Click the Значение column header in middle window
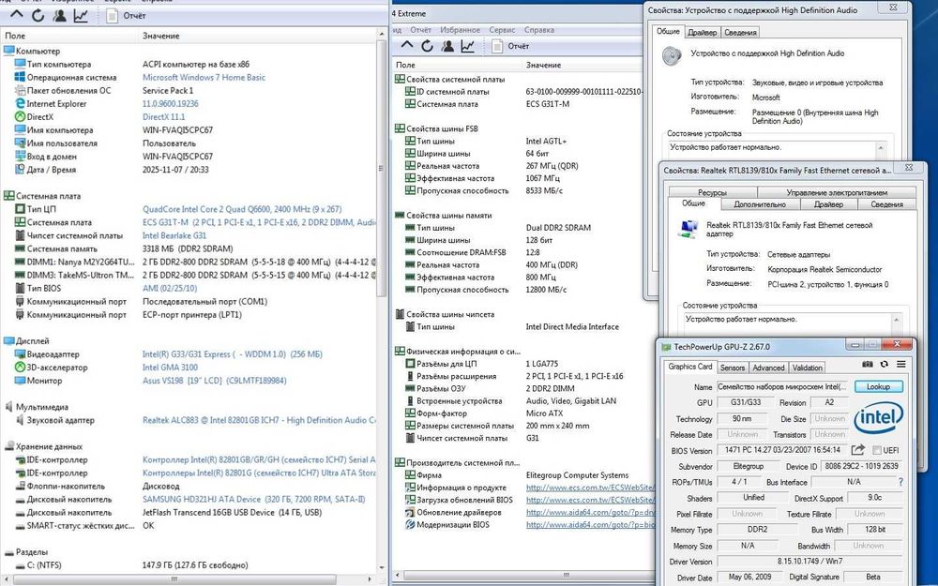 (583, 65)
